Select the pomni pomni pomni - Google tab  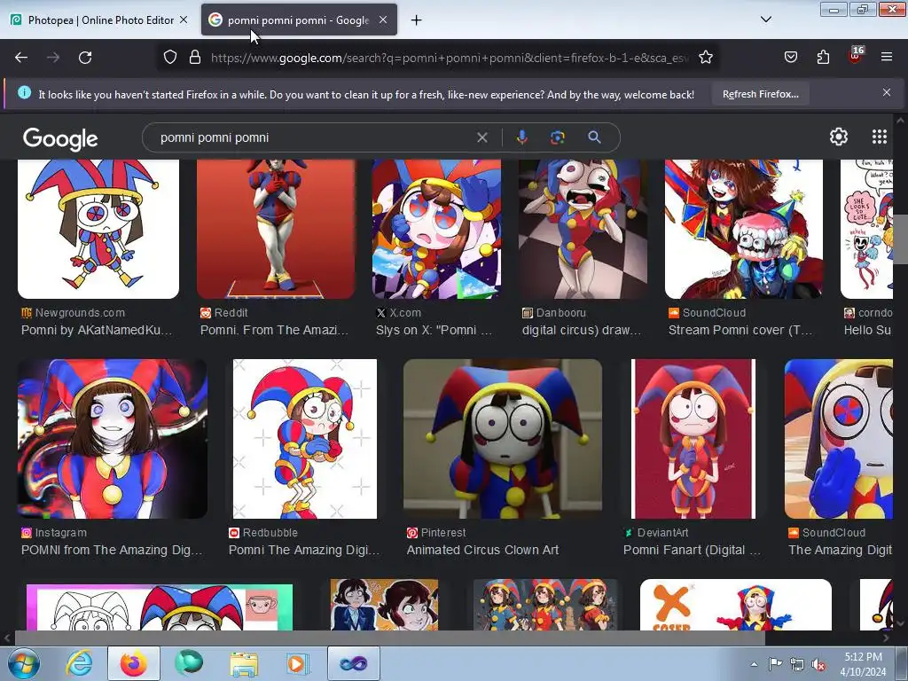299,20
